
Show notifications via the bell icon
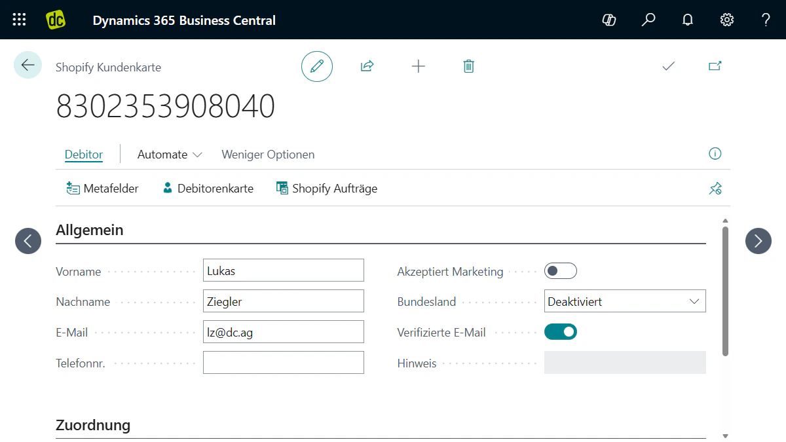688,20
